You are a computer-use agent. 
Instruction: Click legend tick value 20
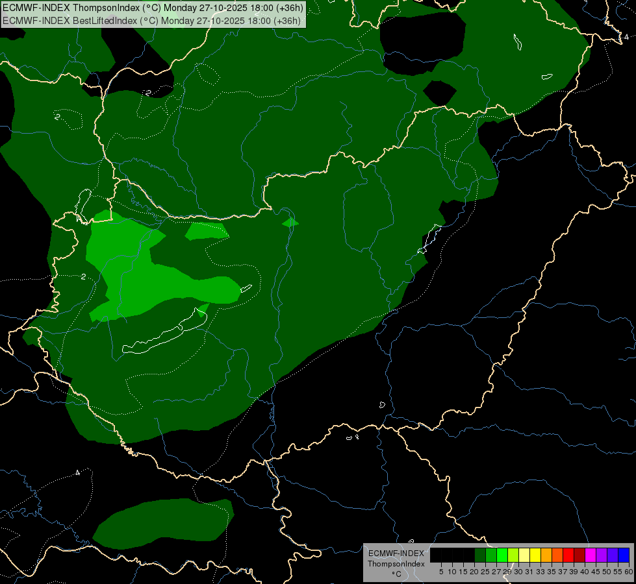pyautogui.click(x=474, y=572)
